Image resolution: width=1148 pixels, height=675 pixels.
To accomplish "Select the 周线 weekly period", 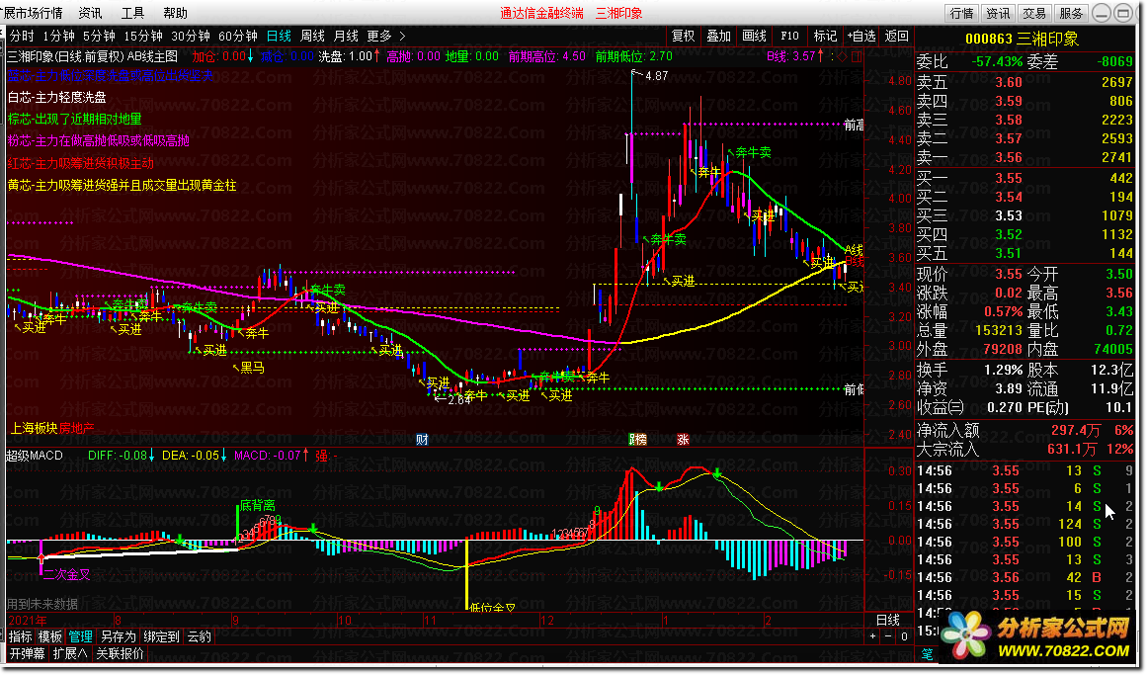I will (312, 36).
